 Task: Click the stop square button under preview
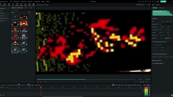click(46, 82)
